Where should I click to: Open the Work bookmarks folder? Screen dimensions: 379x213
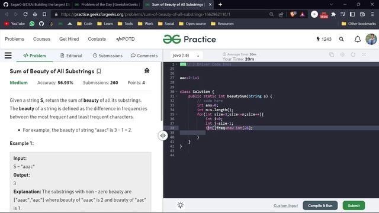click(145, 24)
